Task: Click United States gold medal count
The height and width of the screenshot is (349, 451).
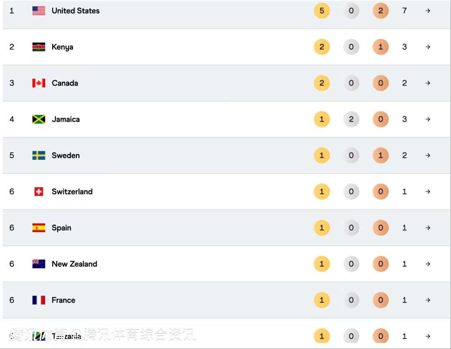Action: coord(322,11)
